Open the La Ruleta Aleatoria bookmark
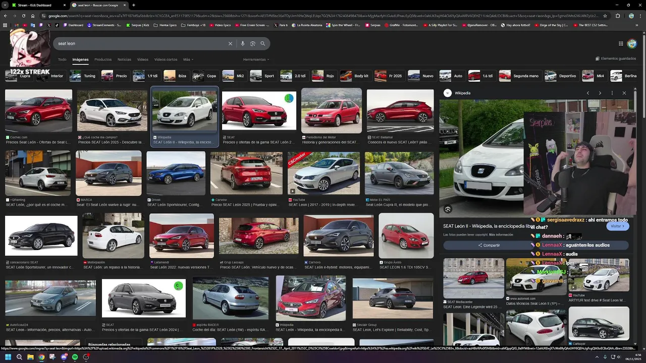The height and width of the screenshot is (363, 646). coord(308,25)
